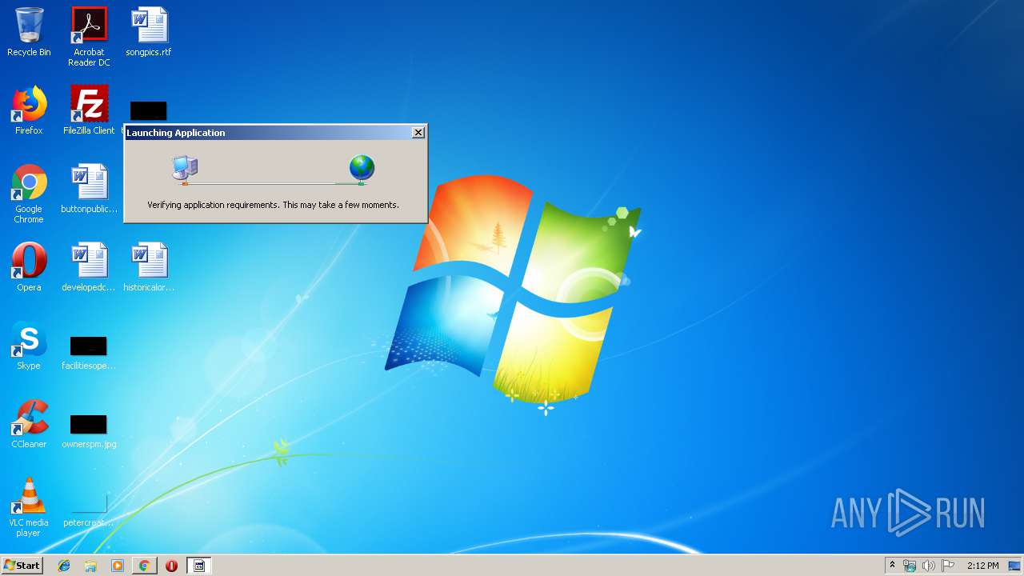Open Windows Media Player from taskbar

(x=118, y=566)
